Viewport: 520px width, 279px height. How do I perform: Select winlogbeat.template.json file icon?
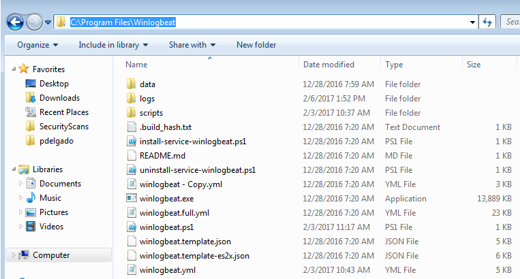pos(132,242)
